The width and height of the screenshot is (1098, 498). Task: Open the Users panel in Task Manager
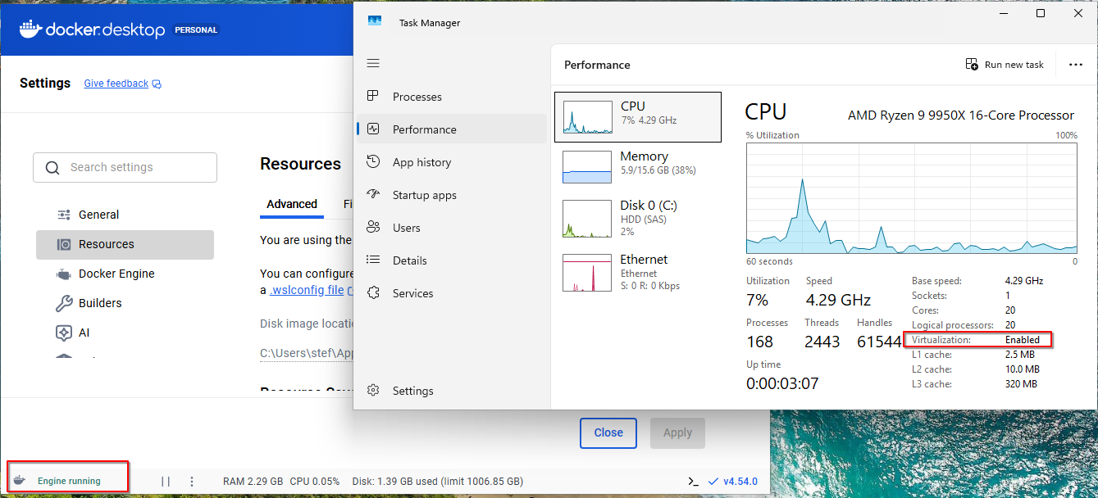(407, 227)
